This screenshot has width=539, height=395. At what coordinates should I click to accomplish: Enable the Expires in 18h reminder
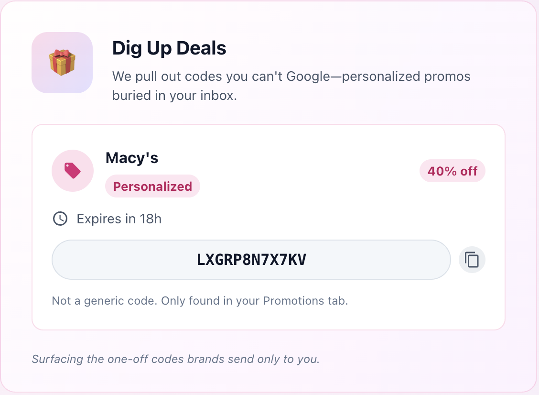pyautogui.click(x=119, y=219)
